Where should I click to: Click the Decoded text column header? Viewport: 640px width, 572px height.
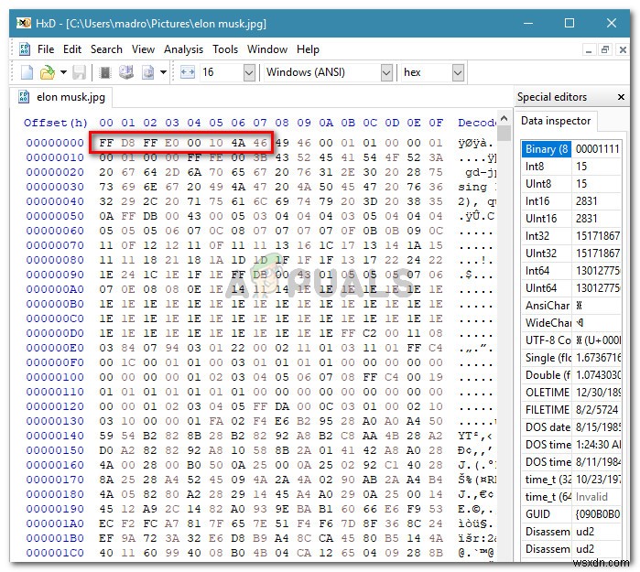(x=477, y=123)
